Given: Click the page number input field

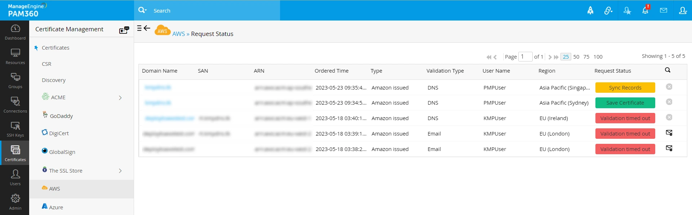Looking at the screenshot, I should (x=525, y=56).
